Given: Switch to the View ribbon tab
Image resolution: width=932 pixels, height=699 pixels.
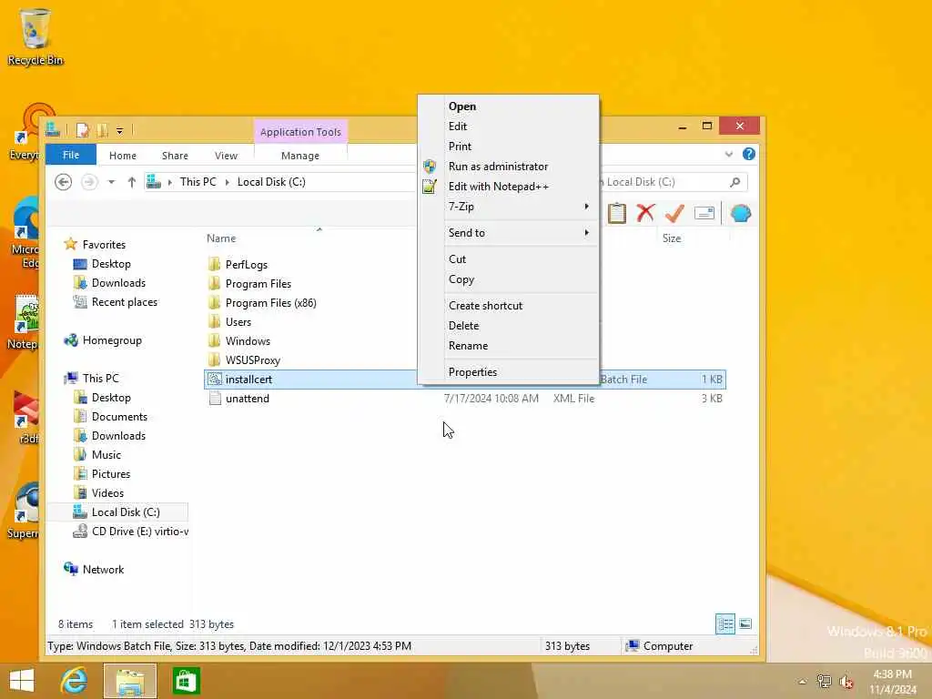Looking at the screenshot, I should tap(226, 155).
